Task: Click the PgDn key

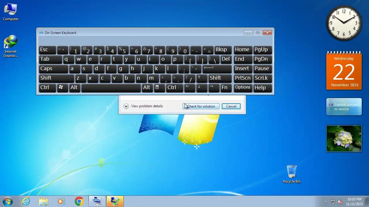Action: (x=262, y=60)
